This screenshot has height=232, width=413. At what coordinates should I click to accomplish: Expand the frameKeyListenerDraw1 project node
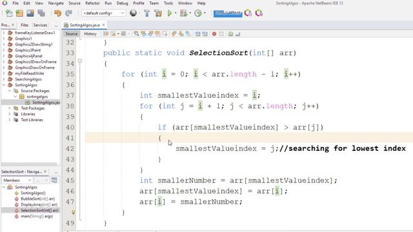(x=4, y=33)
